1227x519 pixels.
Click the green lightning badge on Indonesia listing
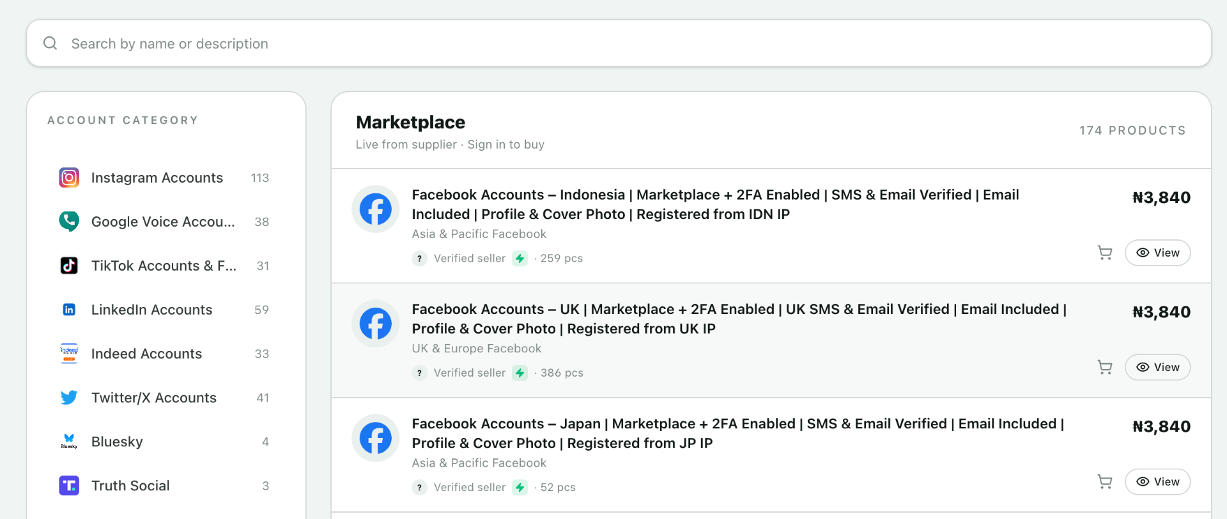520,259
